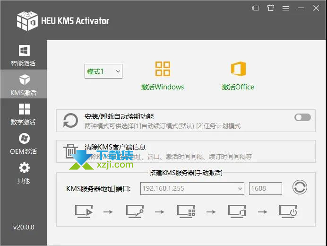
Task: Click the monitor with play step icon
Action: coord(84,211)
